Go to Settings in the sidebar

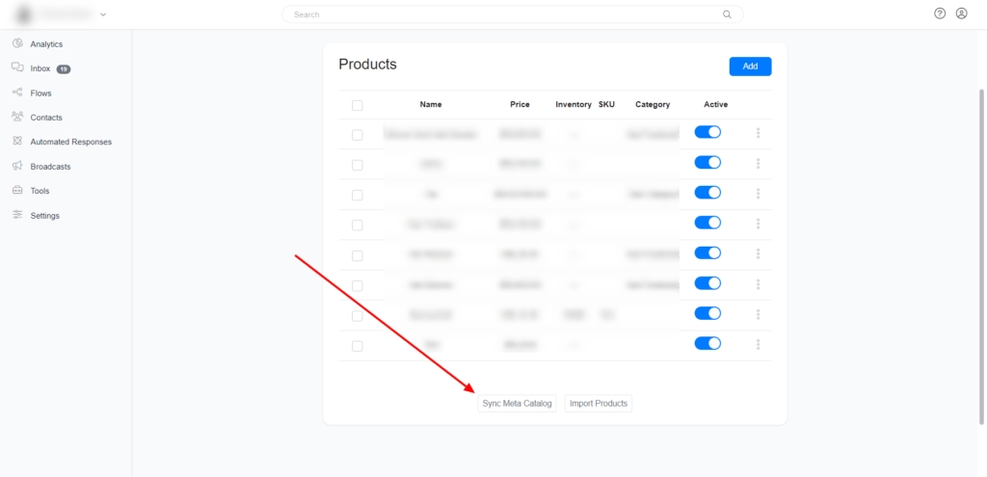pyautogui.click(x=44, y=216)
